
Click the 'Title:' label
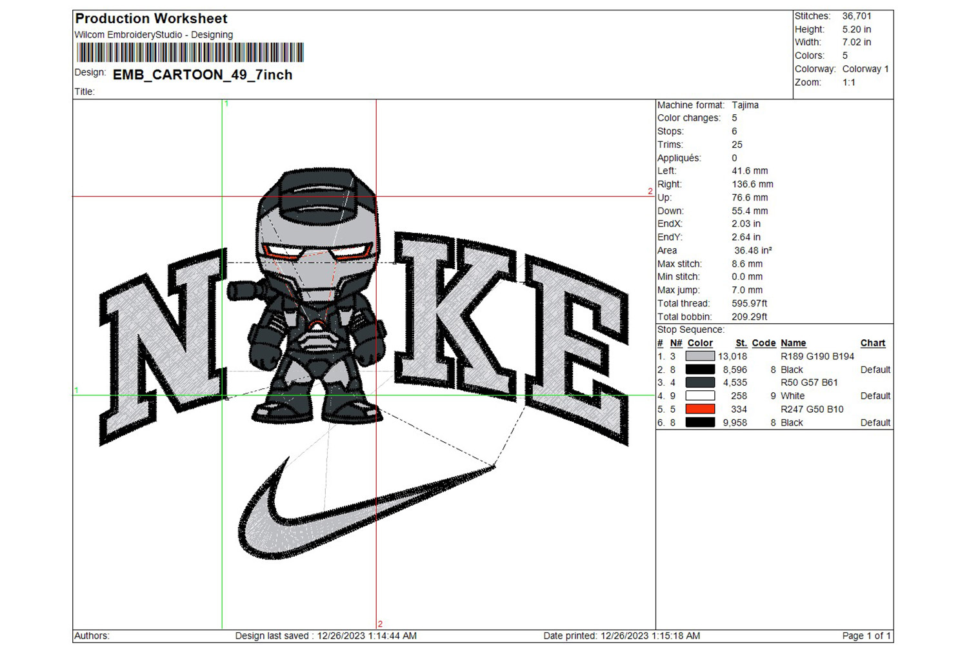tap(85, 92)
